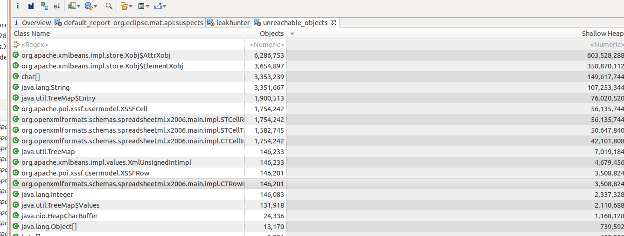Image resolution: width=624 pixels, height=236 pixels.
Task: Click objects count 3,654,897
Action: click(x=269, y=66)
